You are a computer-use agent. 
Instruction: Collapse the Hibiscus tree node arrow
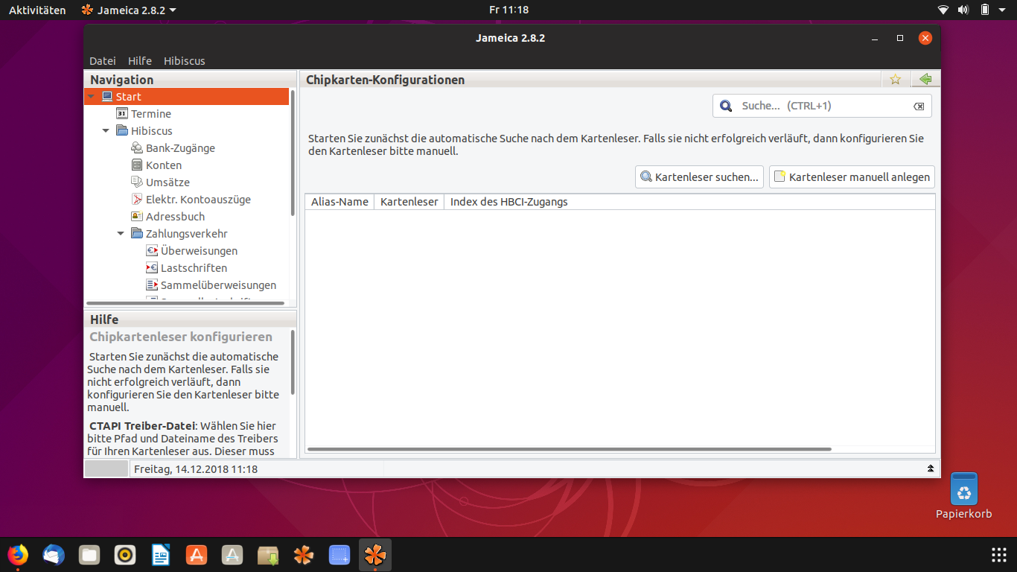(x=106, y=131)
